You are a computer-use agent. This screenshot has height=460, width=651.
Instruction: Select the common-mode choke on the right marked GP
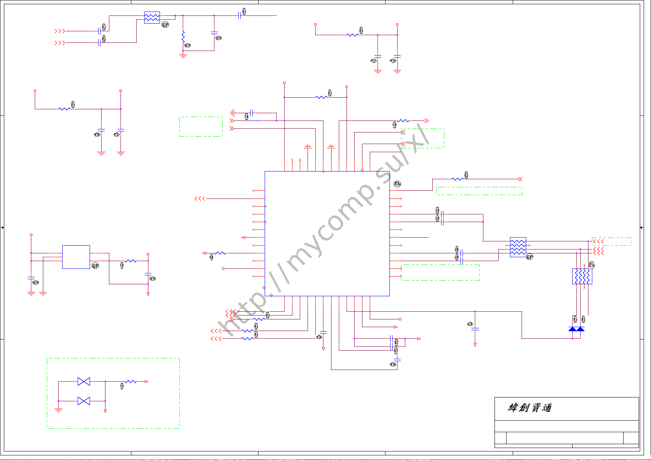[x=518, y=247]
